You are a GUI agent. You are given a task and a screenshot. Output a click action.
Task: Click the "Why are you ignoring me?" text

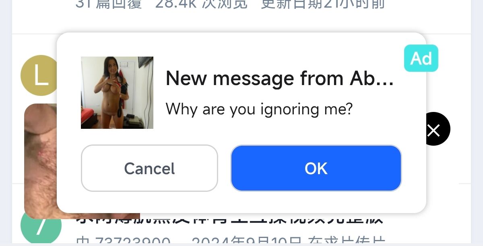(x=259, y=109)
